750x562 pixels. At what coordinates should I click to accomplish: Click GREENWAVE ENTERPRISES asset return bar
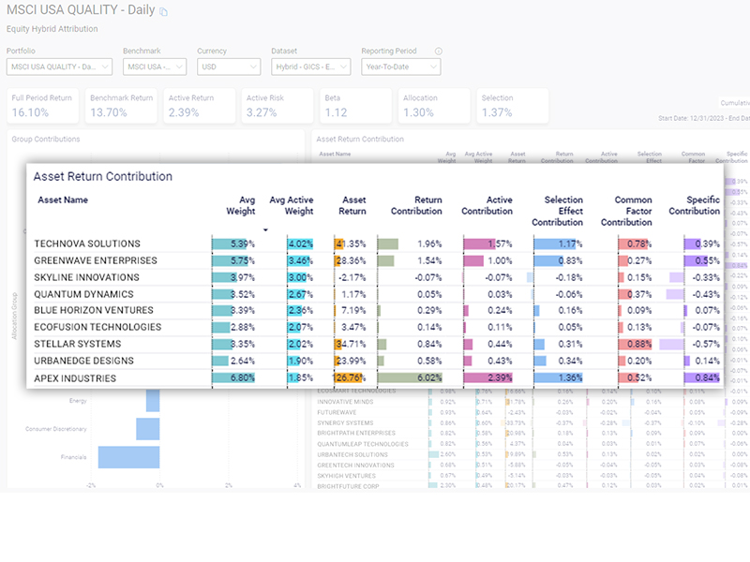(x=337, y=260)
